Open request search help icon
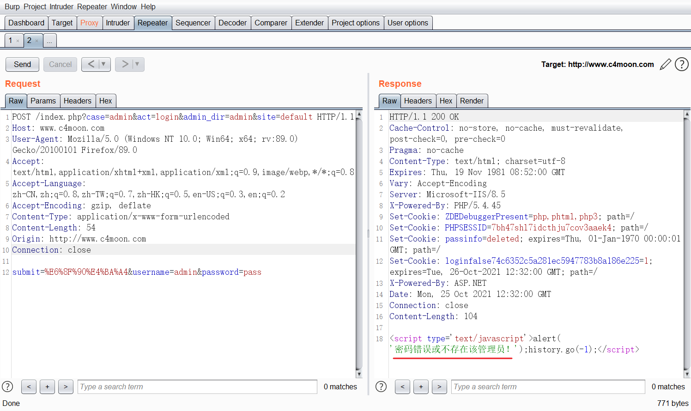This screenshot has height=411, width=691. pos(7,387)
